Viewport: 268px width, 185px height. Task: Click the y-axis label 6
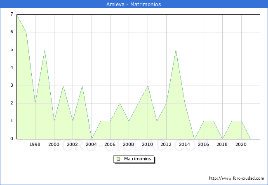(12, 32)
